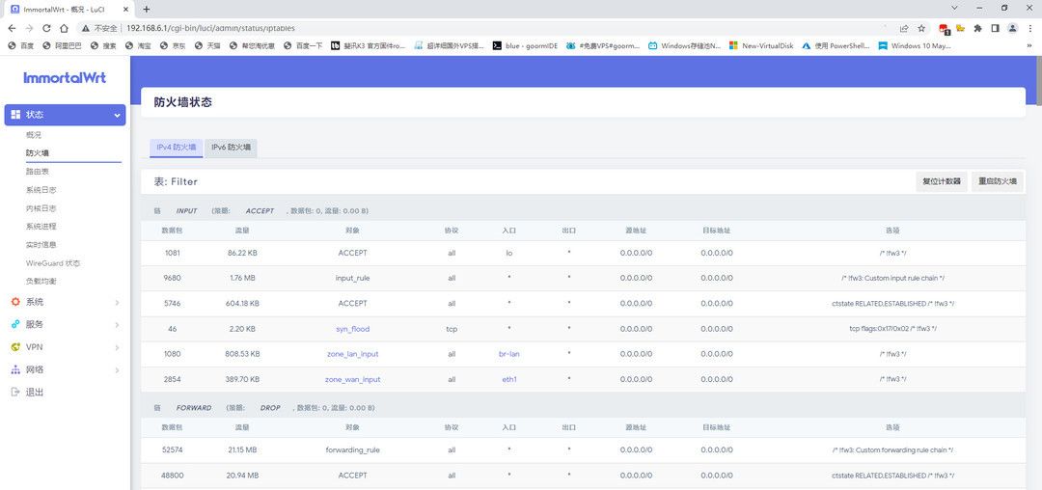The width and height of the screenshot is (1042, 490).
Task: Click the browser address bar
Action: tap(482, 28)
